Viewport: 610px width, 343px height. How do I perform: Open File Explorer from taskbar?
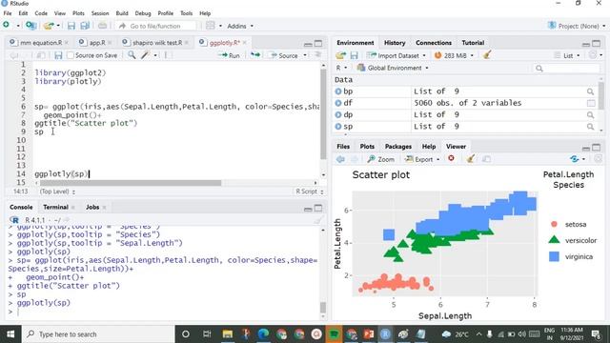[x=228, y=334]
